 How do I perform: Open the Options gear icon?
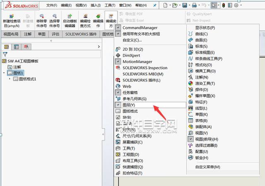click(236, 5)
